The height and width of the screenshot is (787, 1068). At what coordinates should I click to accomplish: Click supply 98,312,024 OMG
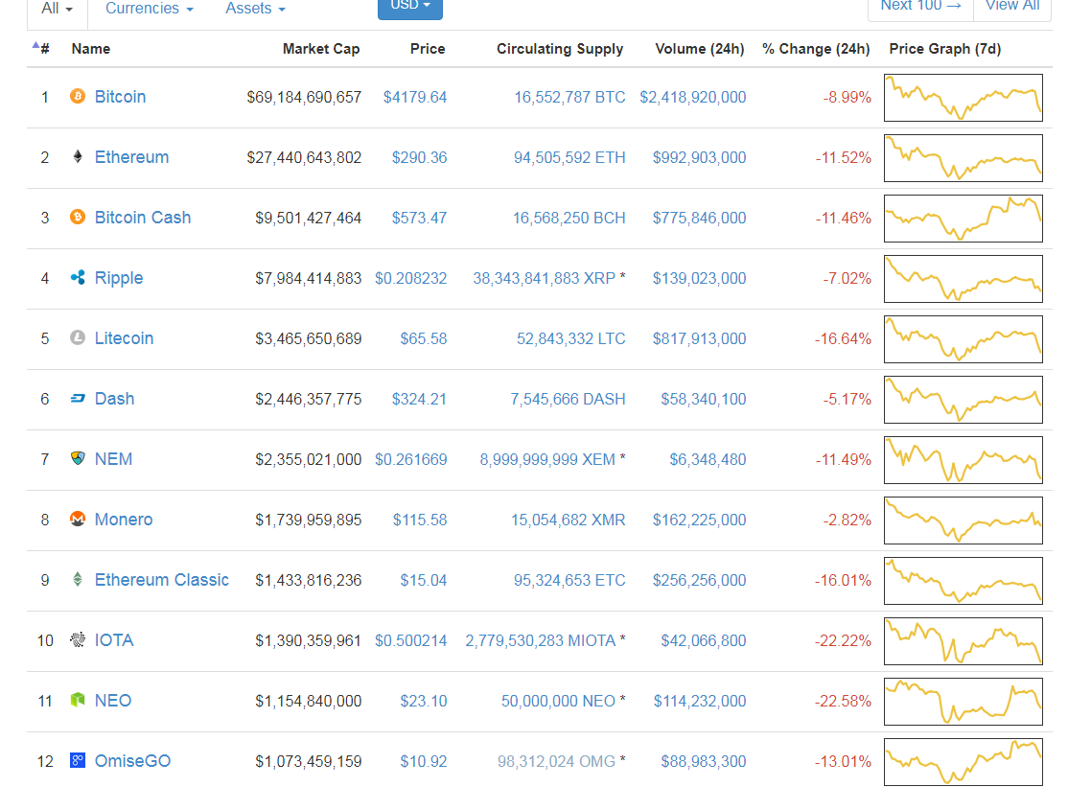pyautogui.click(x=556, y=761)
